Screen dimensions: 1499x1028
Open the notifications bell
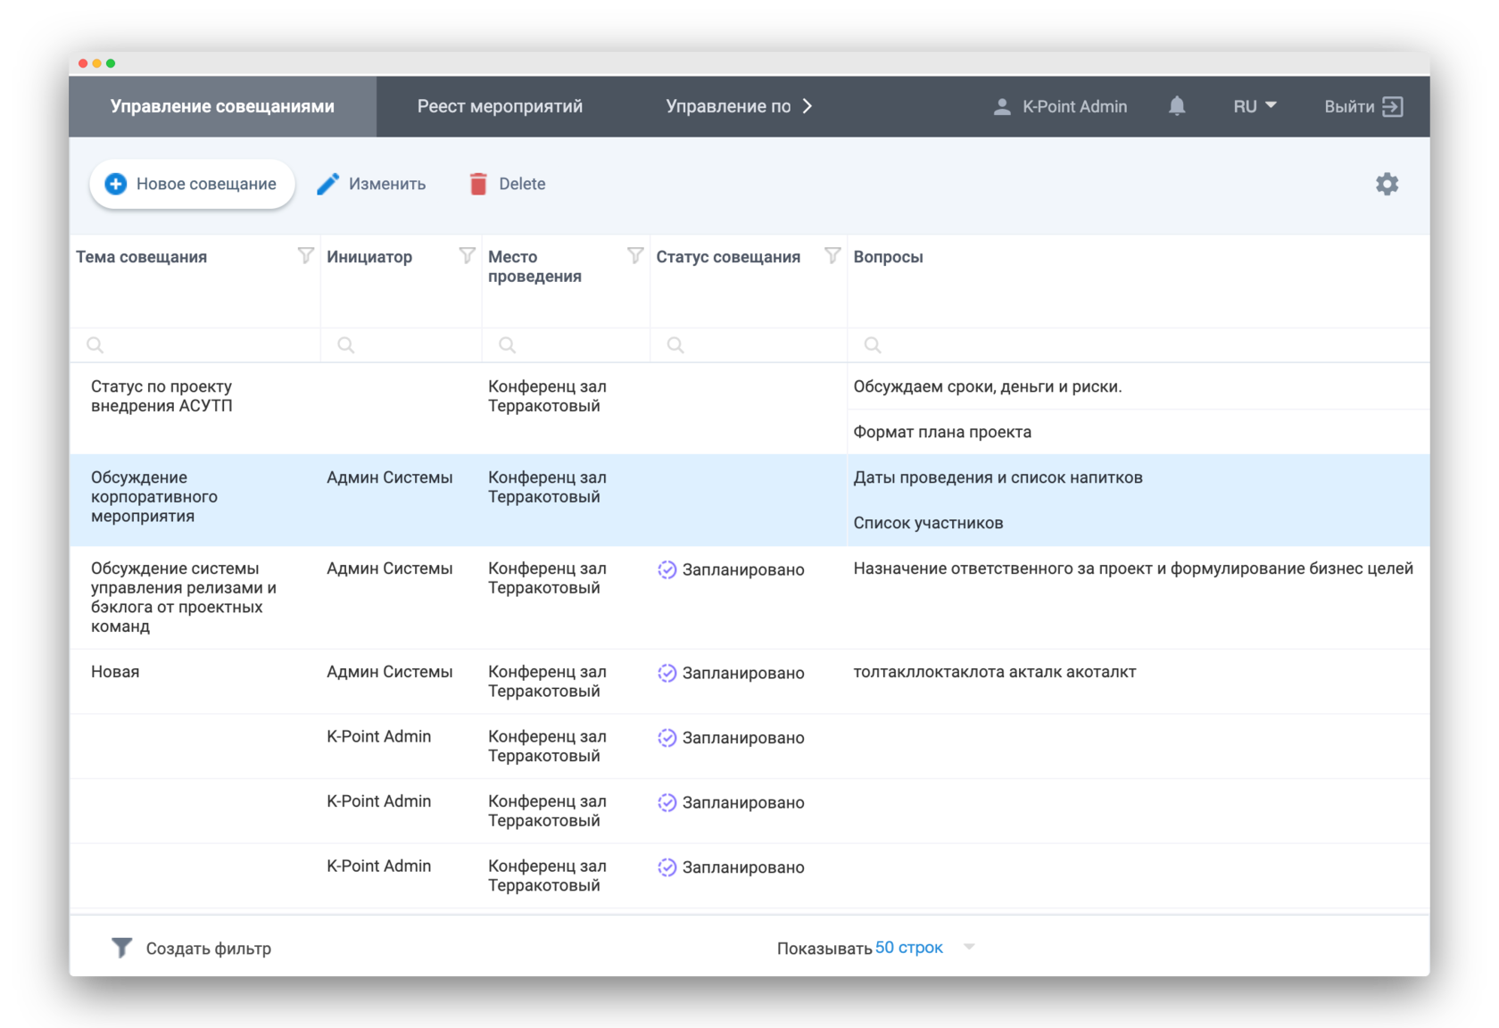coord(1177,106)
